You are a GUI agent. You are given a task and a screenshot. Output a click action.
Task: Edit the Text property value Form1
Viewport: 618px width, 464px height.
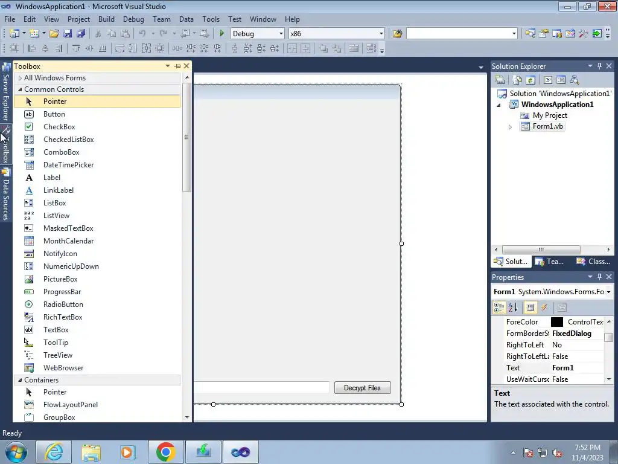pyautogui.click(x=577, y=368)
